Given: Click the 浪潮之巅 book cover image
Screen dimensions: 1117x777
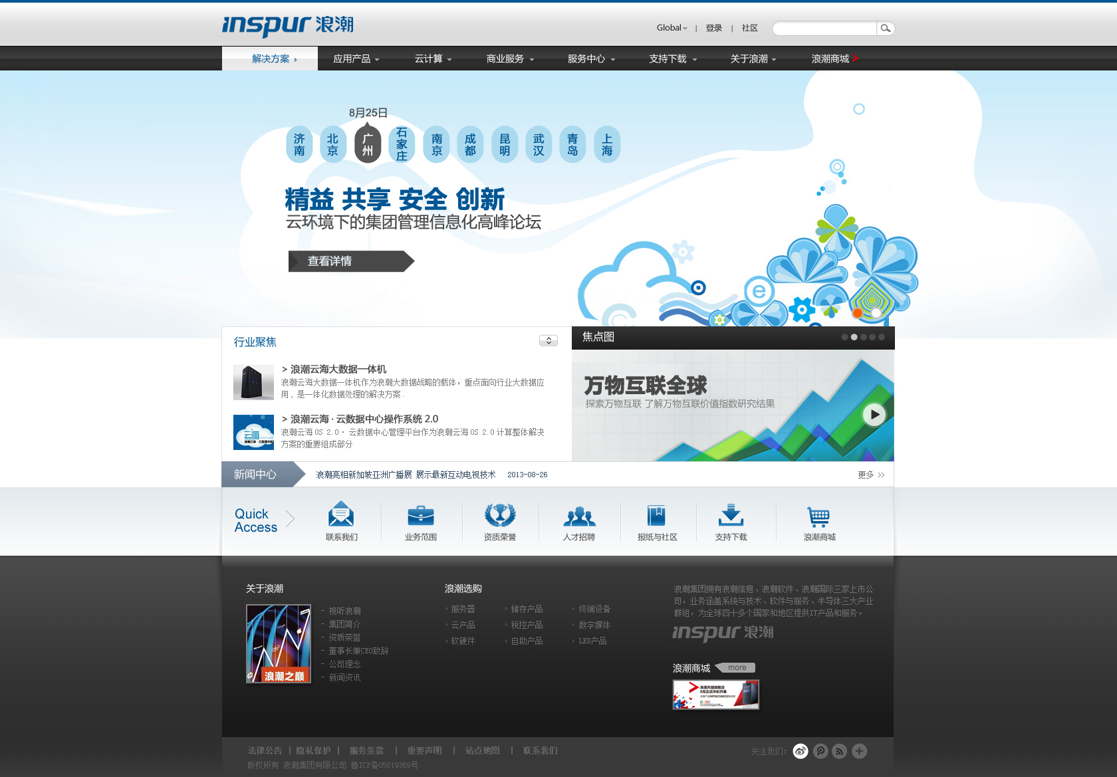Looking at the screenshot, I should (279, 643).
